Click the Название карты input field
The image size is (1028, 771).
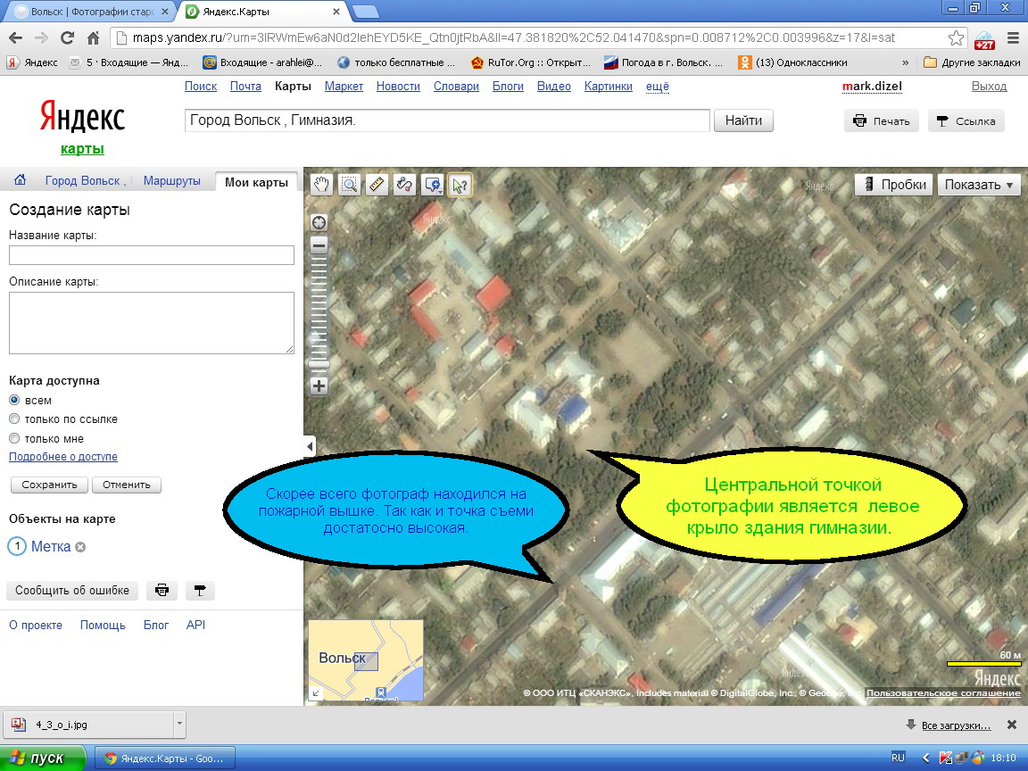coord(152,255)
